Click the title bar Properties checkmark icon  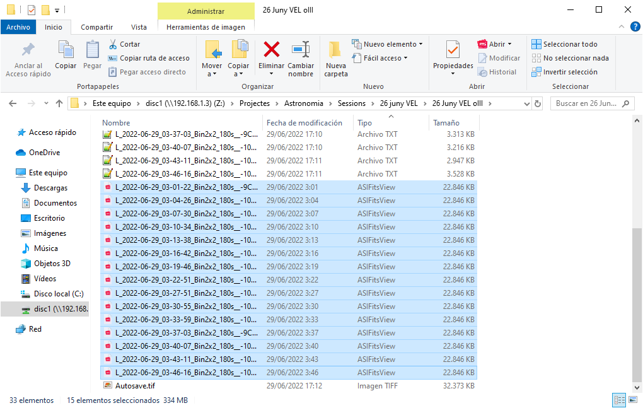click(x=32, y=10)
